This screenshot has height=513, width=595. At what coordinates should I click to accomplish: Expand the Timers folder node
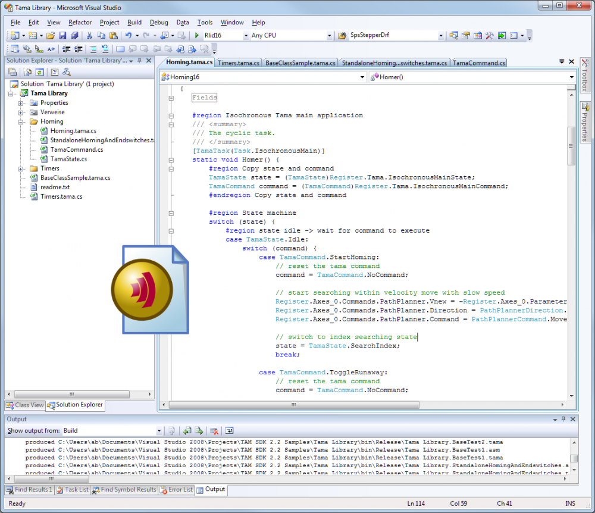tap(21, 168)
